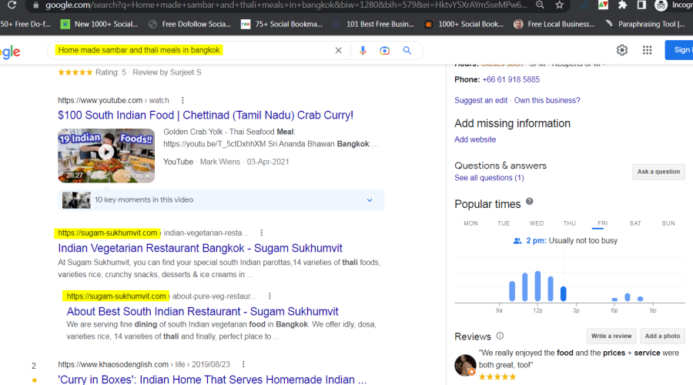Viewport: 693px width, 385px height.
Task: Open Google settings gear icon
Action: [x=622, y=50]
